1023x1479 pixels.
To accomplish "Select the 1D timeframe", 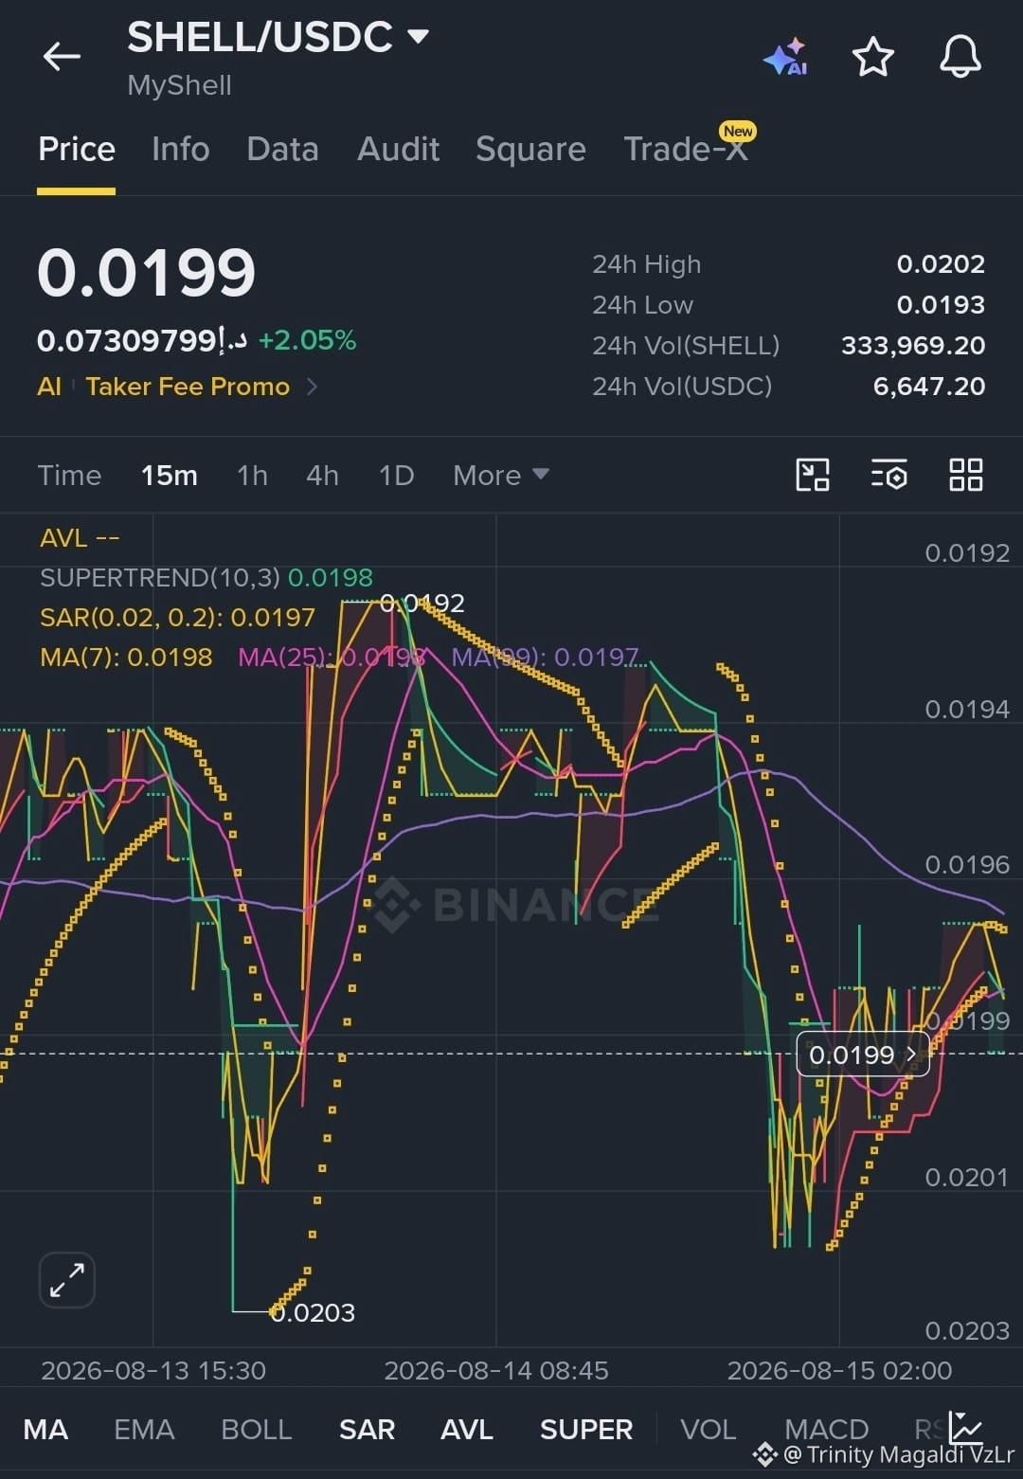I will pos(396,475).
